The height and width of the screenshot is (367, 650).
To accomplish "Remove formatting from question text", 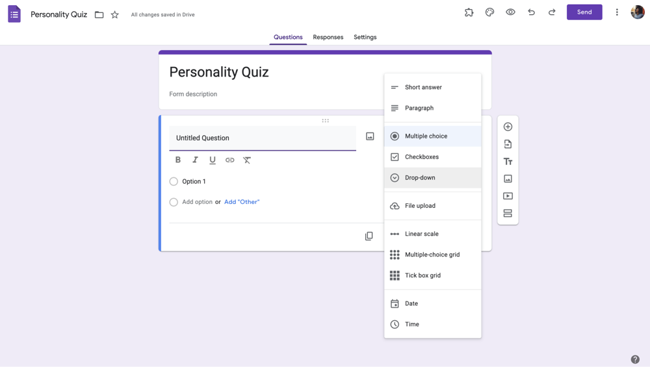I will point(247,160).
